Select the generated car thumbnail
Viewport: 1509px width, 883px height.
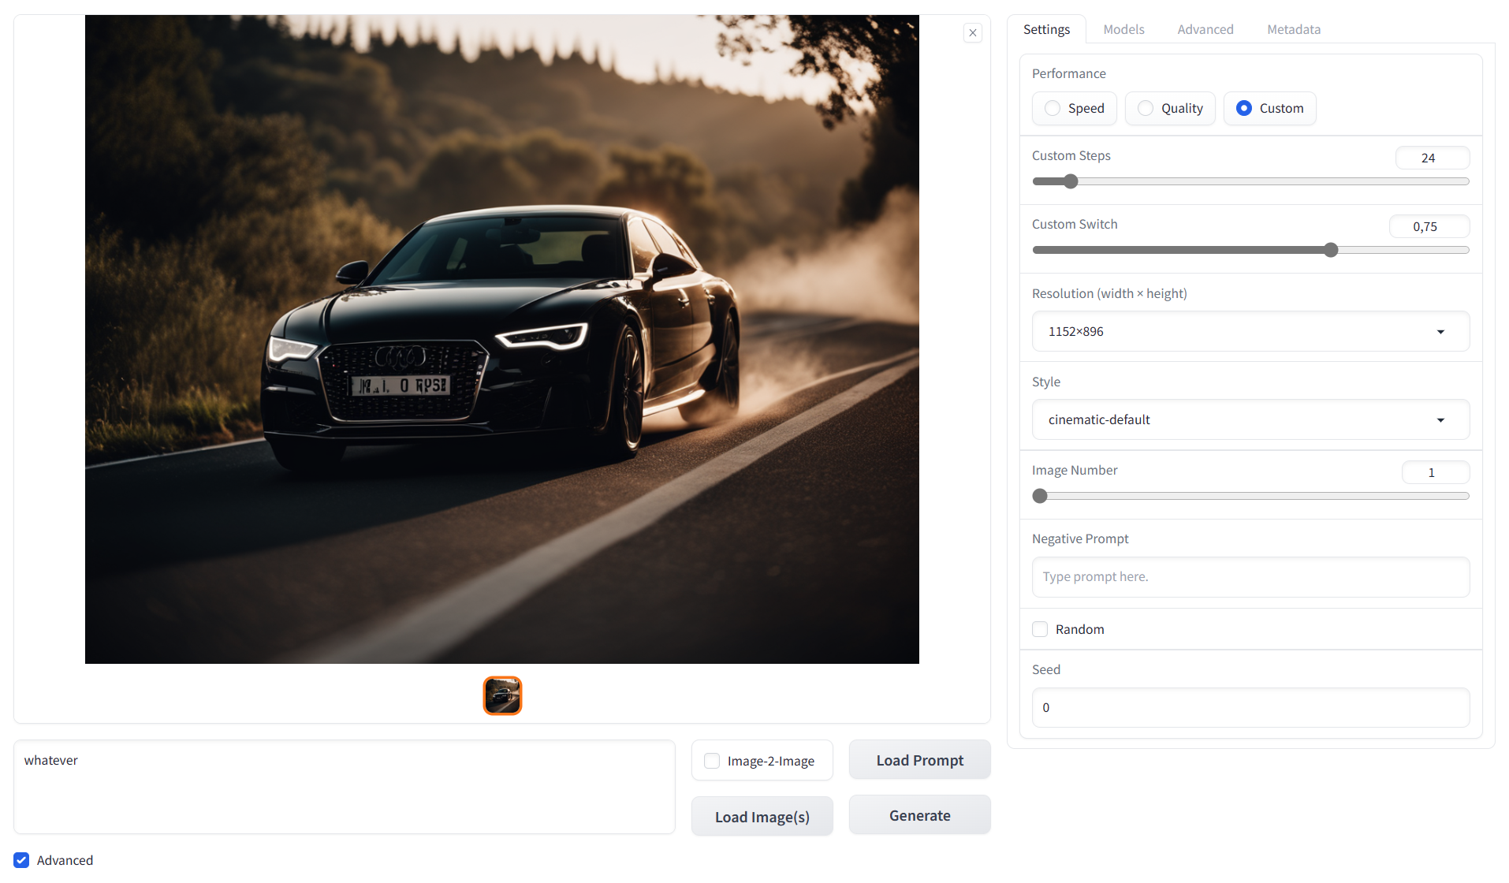502,695
